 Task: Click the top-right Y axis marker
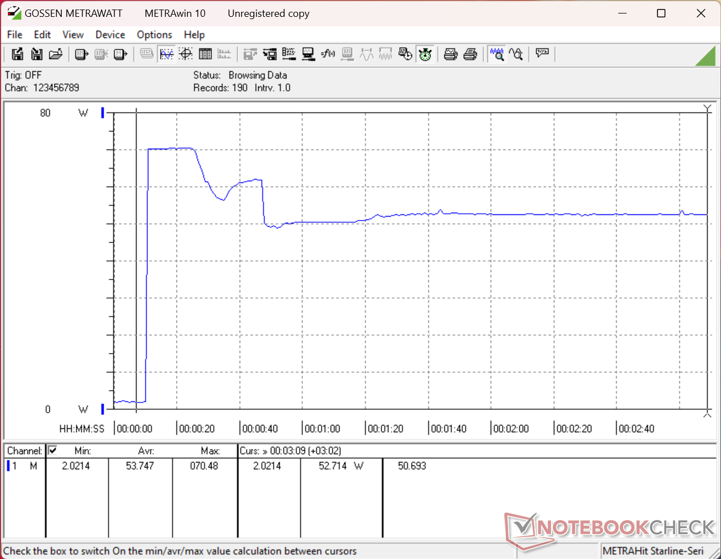pyautogui.click(x=707, y=108)
